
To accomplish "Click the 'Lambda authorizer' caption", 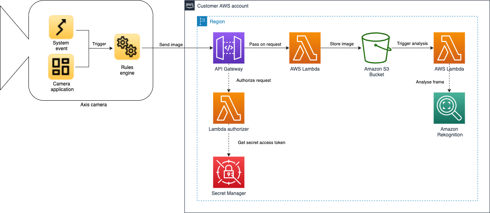I will pos(229,129).
